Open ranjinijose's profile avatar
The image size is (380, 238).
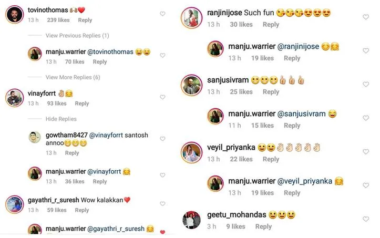[x=191, y=18]
